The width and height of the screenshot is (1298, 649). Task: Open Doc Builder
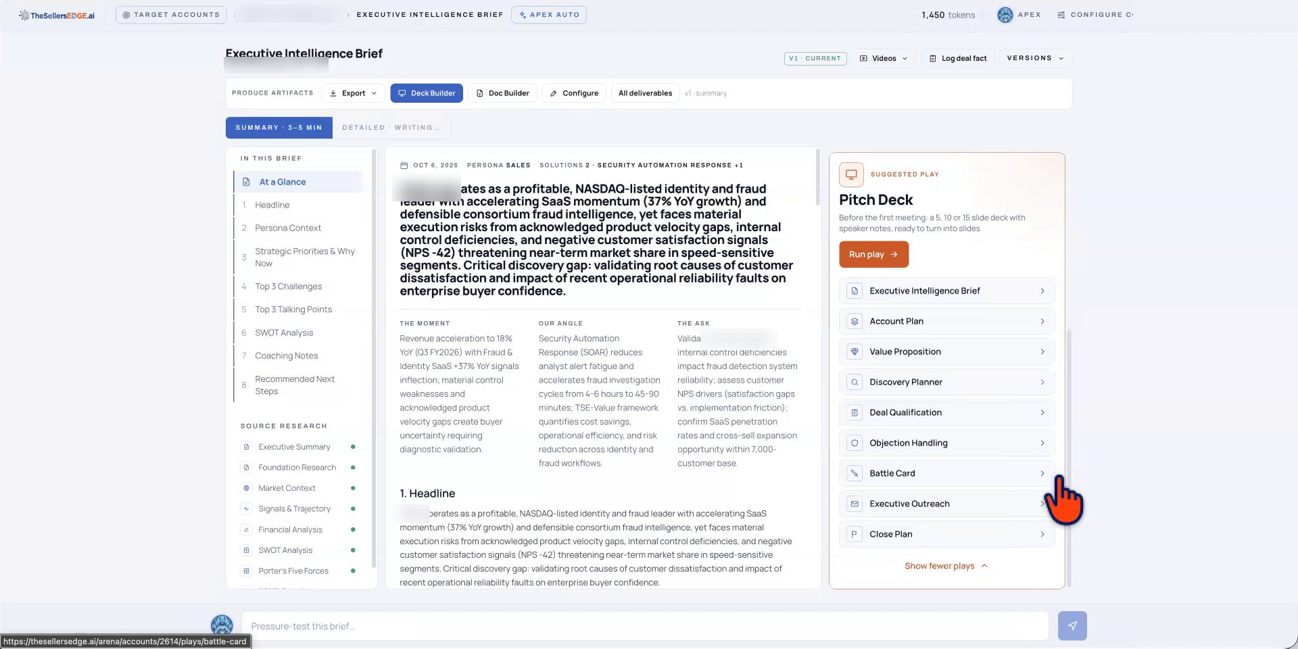coord(502,93)
